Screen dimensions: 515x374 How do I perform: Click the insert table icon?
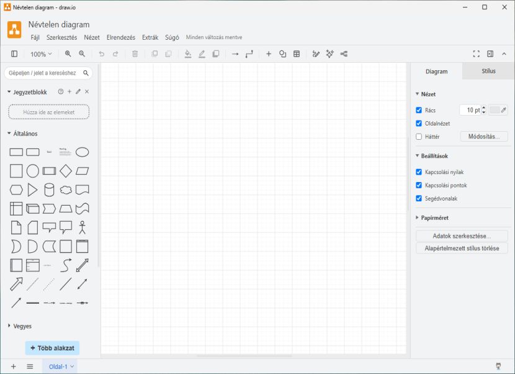click(297, 53)
